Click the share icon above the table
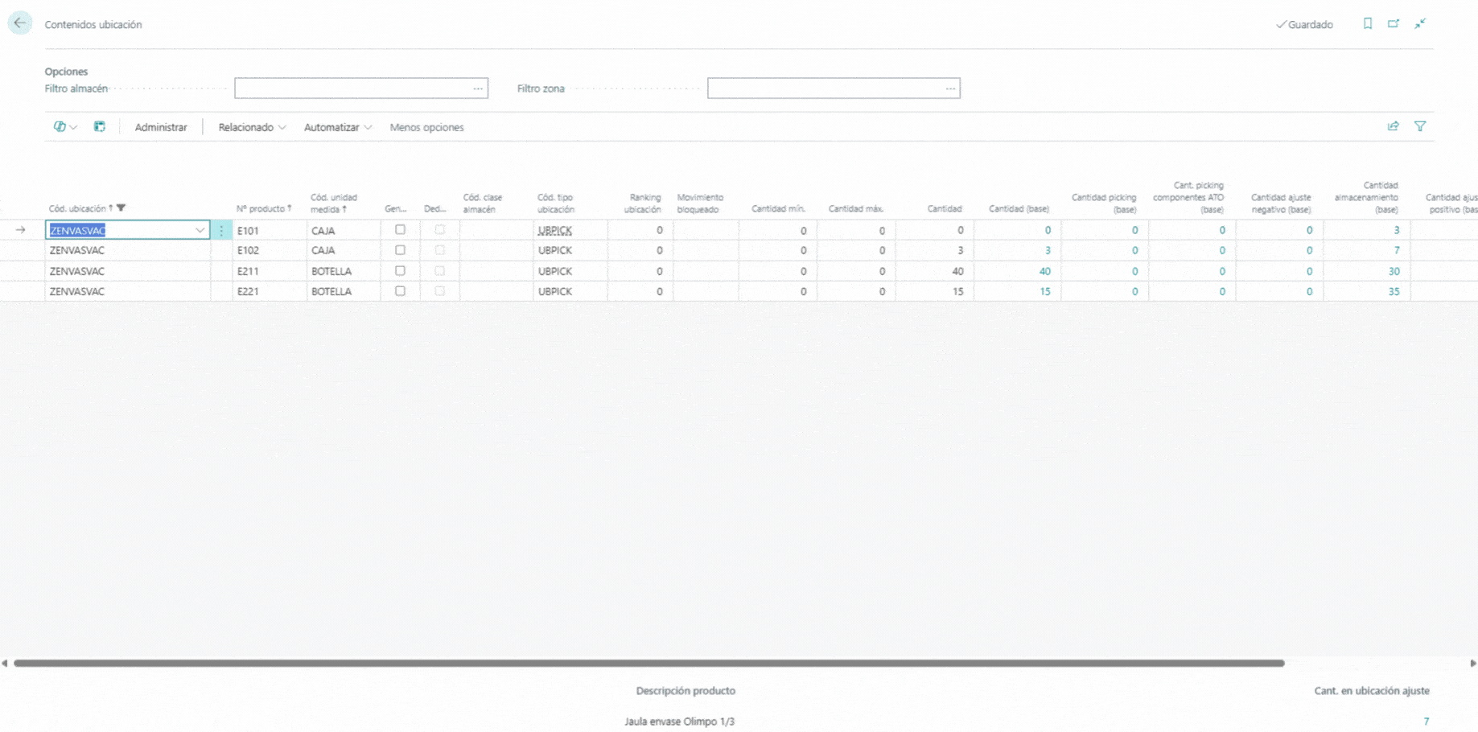1478x732 pixels. click(x=1393, y=126)
